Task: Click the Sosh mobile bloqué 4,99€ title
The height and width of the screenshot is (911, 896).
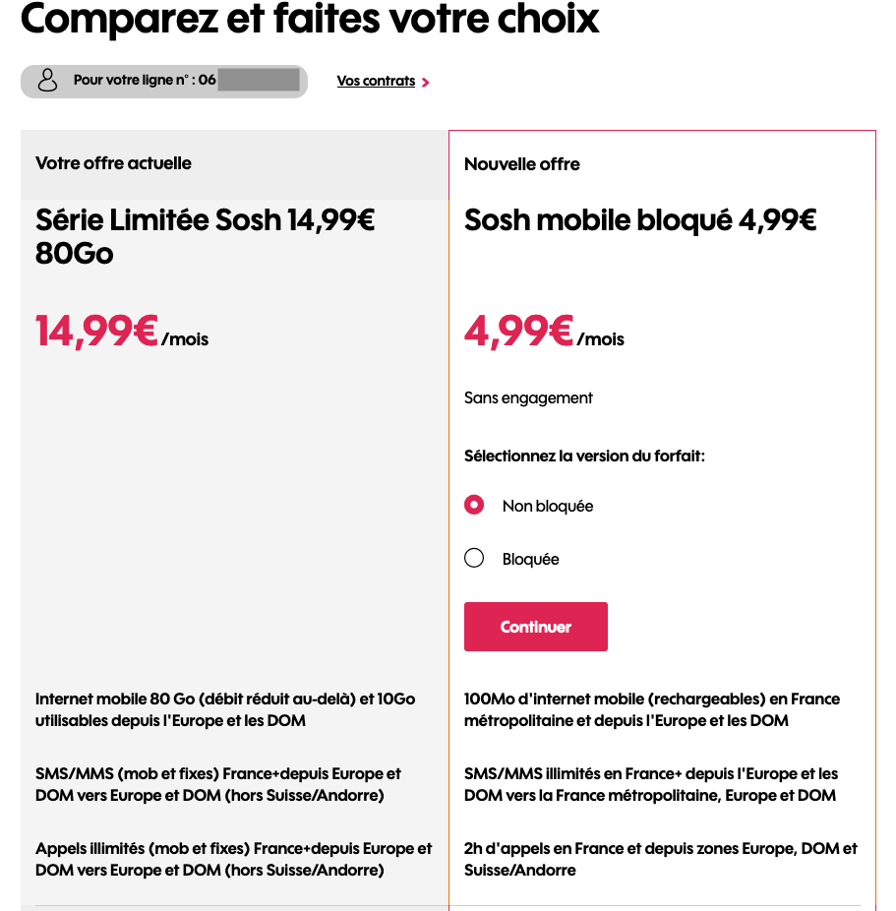Action: coord(639,219)
